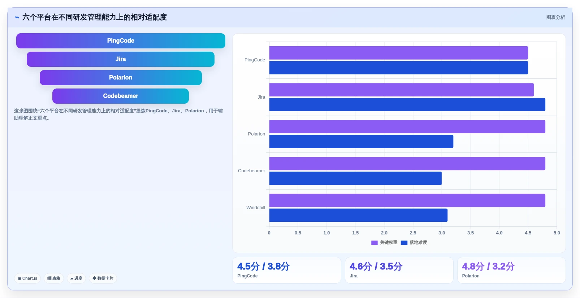Click the 3.5 x-axis tick label

470,233
